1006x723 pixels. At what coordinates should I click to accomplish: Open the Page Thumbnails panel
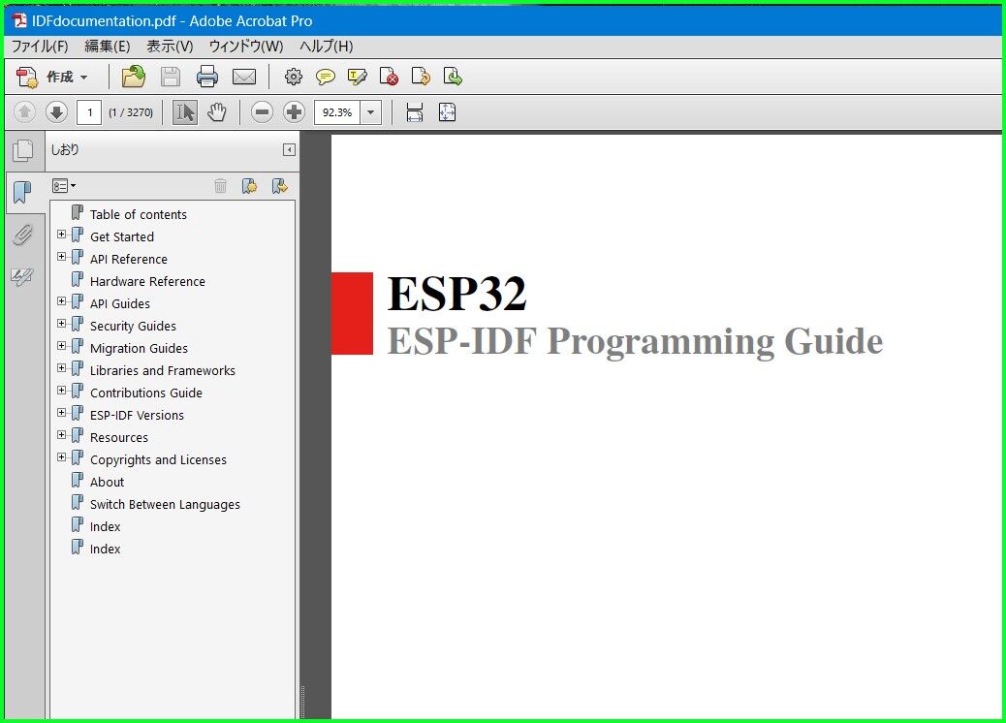click(22, 149)
